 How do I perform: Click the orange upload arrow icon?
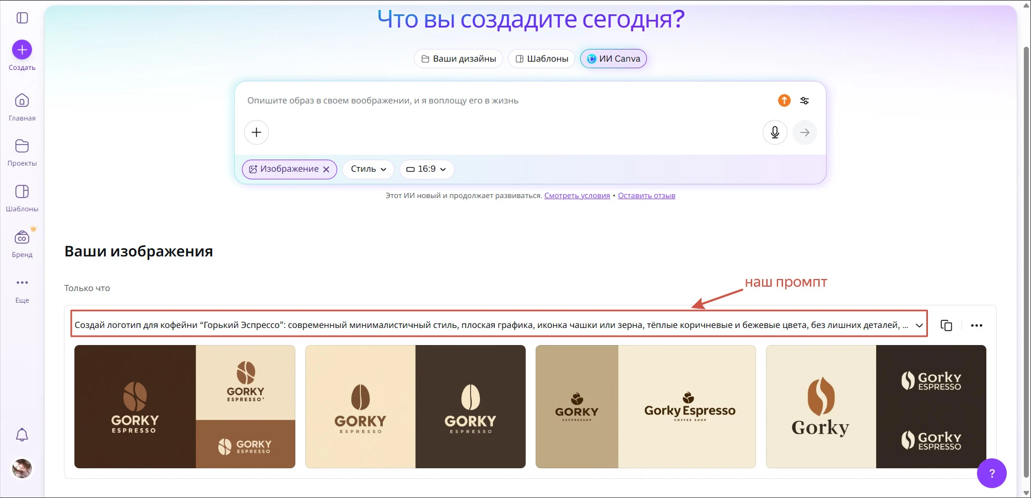click(x=784, y=101)
